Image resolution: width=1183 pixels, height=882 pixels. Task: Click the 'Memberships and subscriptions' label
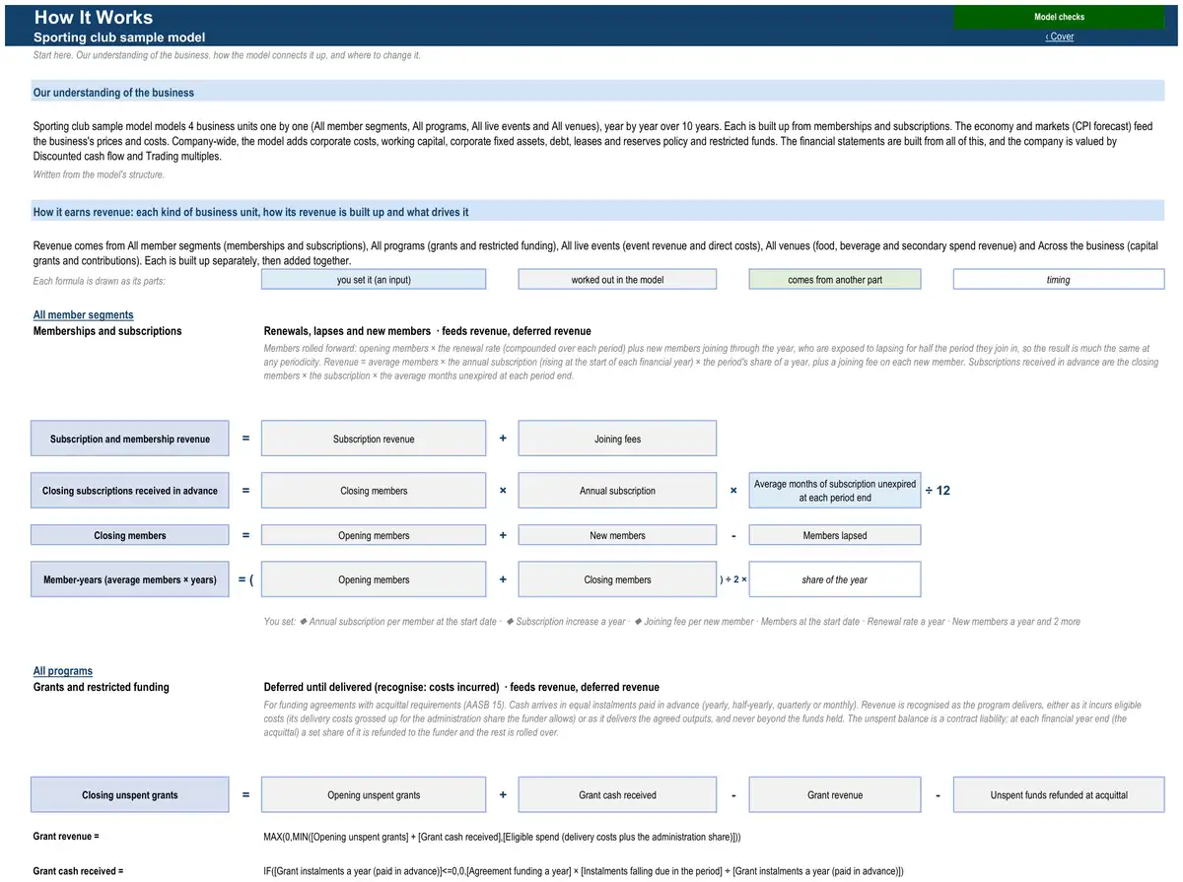point(107,331)
